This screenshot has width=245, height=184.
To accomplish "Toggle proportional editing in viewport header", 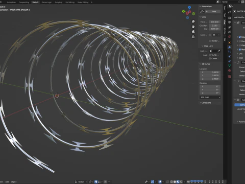I will pyautogui.click(x=106, y=182).
